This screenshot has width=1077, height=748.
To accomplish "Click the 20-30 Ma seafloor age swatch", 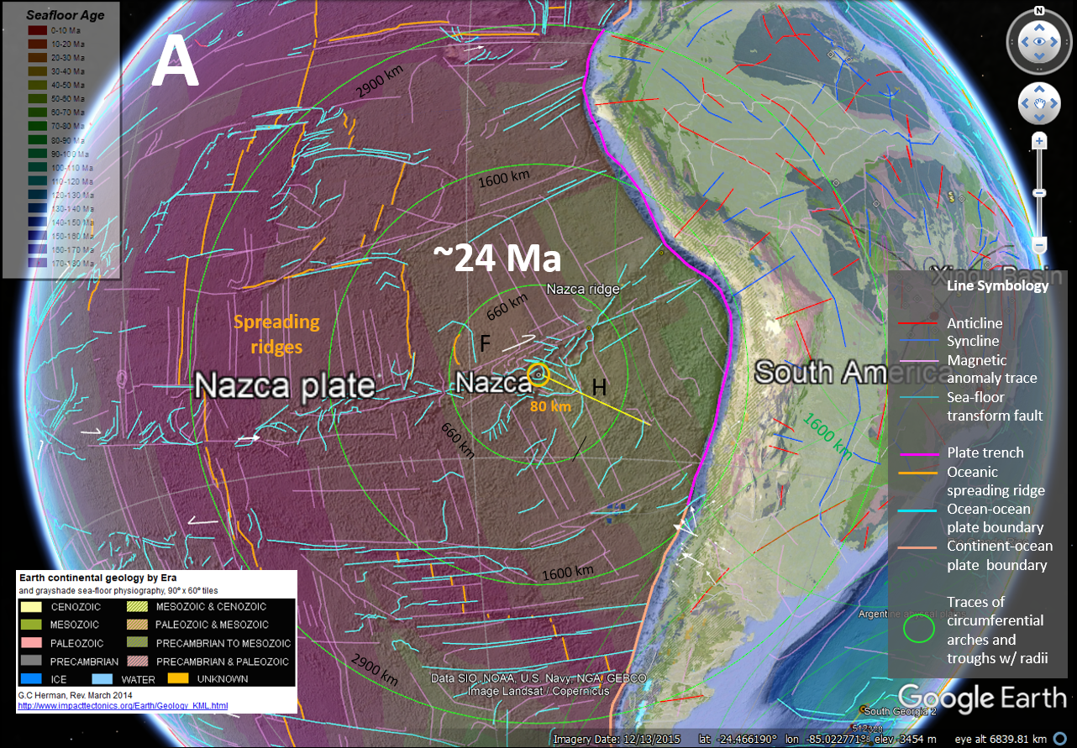I will [36, 57].
